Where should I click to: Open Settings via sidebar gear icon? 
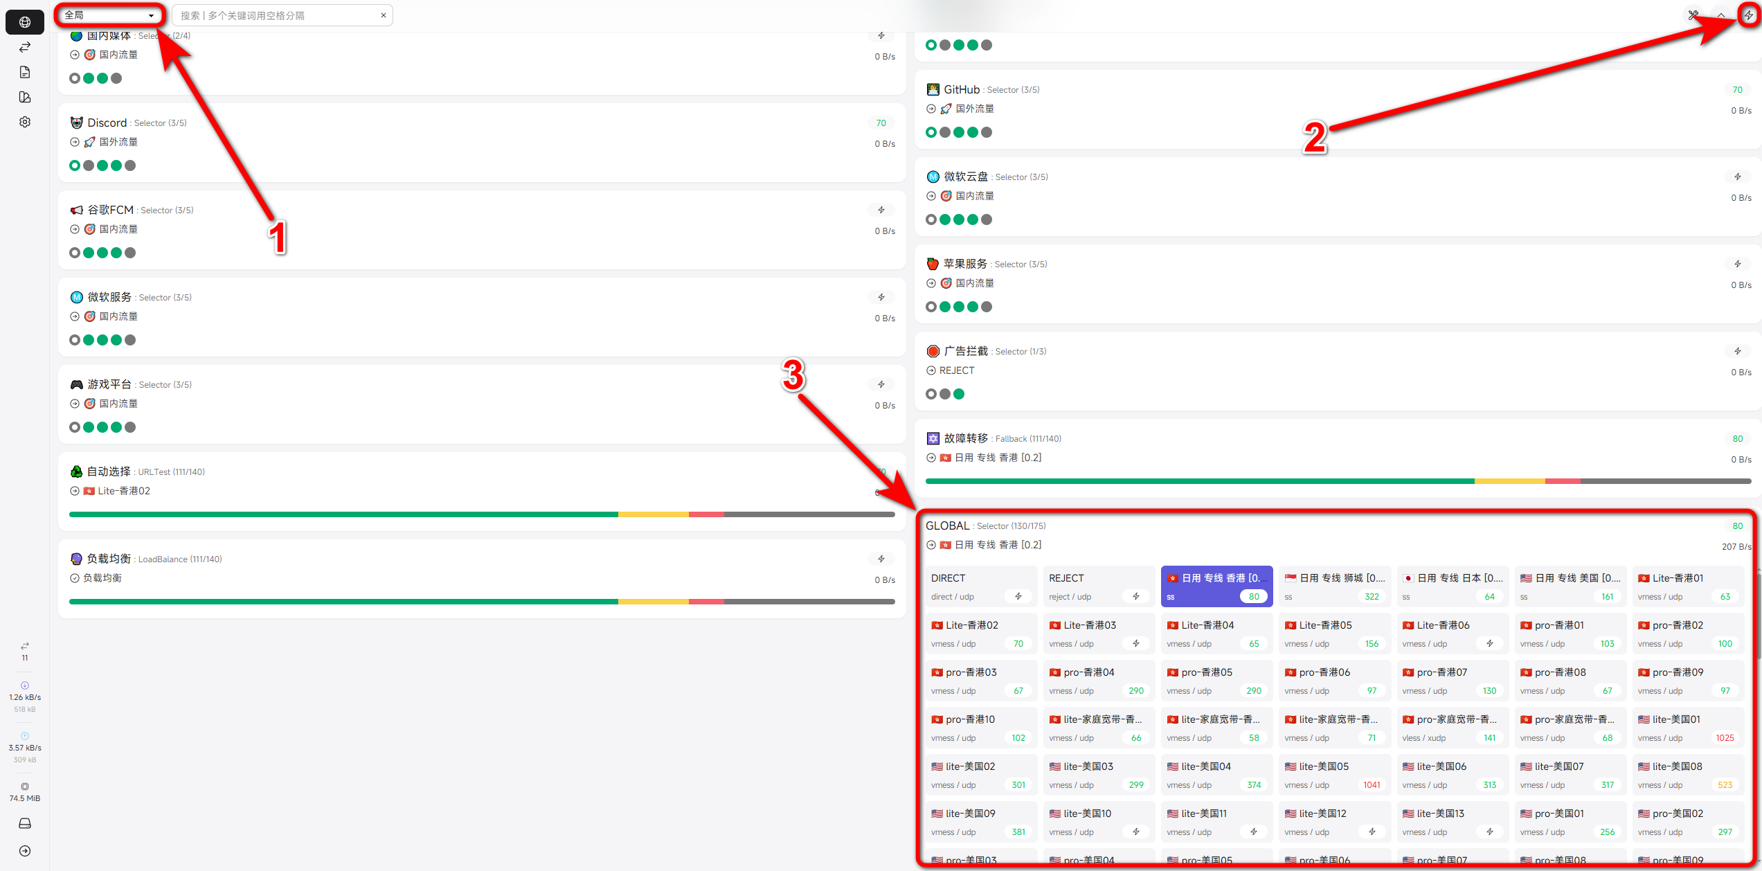[x=25, y=122]
